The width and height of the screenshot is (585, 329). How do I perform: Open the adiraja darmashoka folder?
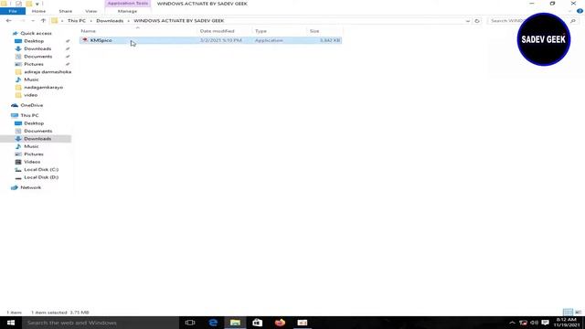click(x=48, y=72)
